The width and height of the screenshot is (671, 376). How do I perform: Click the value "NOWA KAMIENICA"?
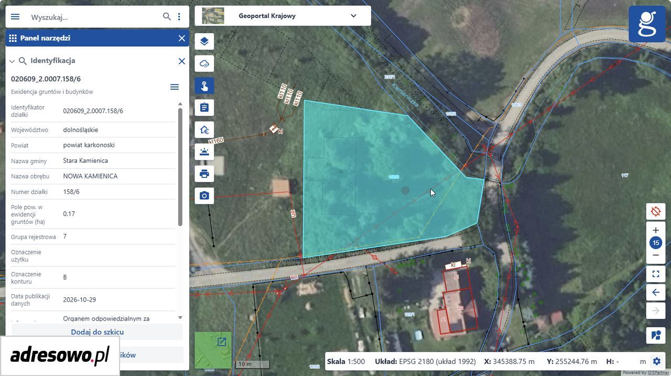tap(90, 176)
